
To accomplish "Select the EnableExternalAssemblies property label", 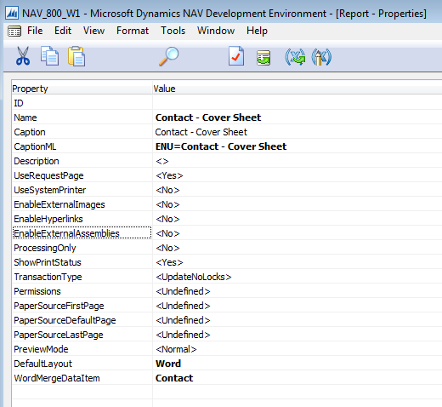I will pyautogui.click(x=66, y=233).
